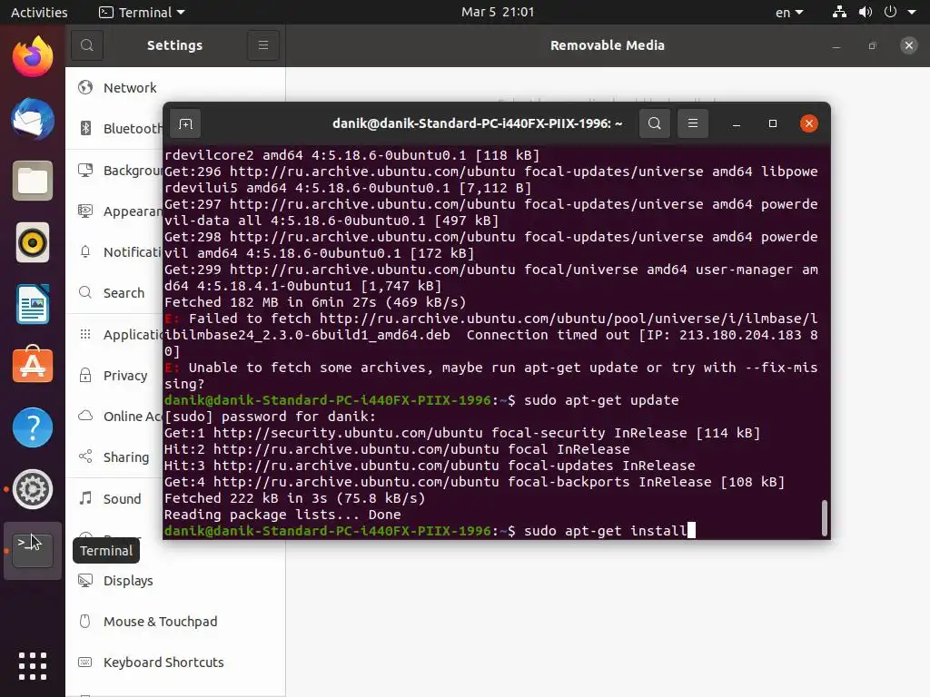Open Ubuntu Software from the dock

pyautogui.click(x=33, y=365)
